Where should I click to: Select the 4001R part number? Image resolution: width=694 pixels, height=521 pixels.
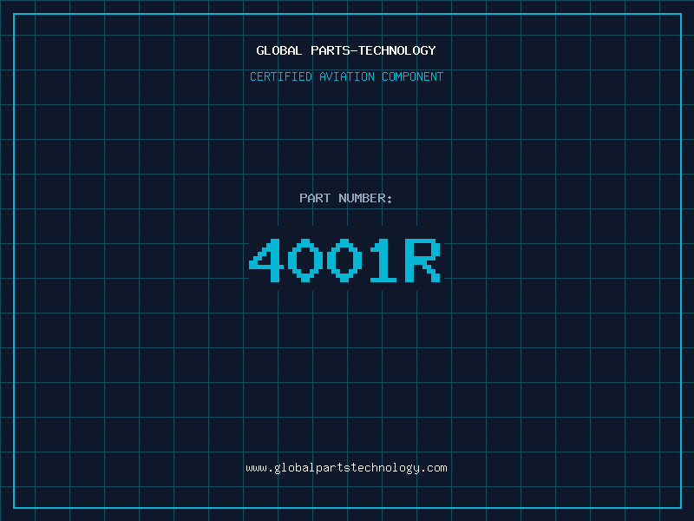(344, 260)
